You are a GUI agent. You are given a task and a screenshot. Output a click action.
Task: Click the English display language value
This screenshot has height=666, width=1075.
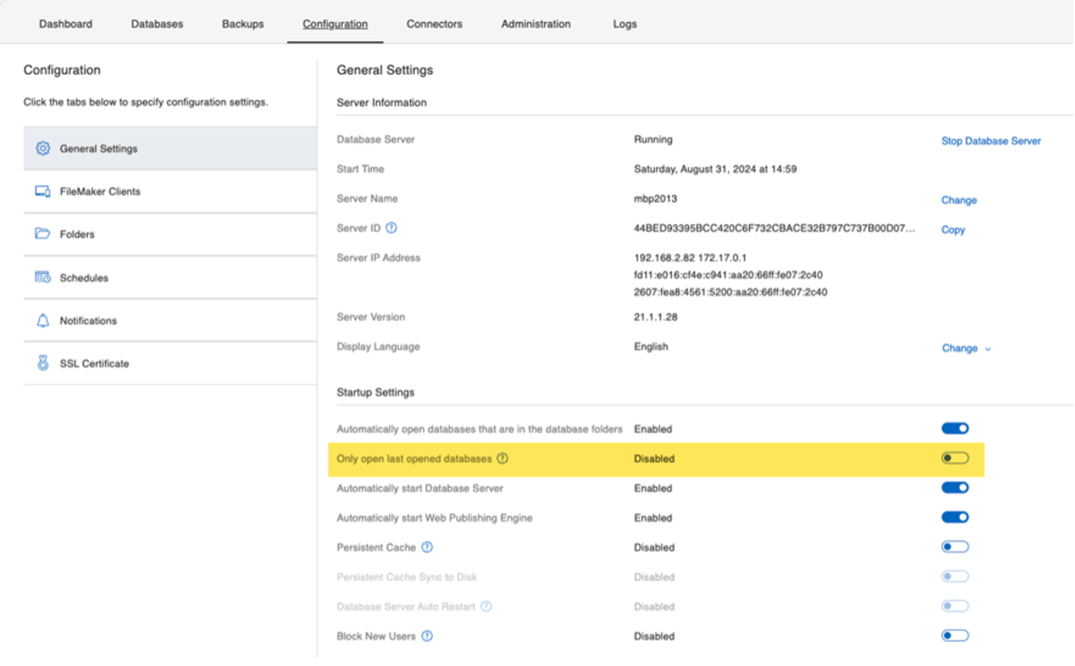click(651, 346)
